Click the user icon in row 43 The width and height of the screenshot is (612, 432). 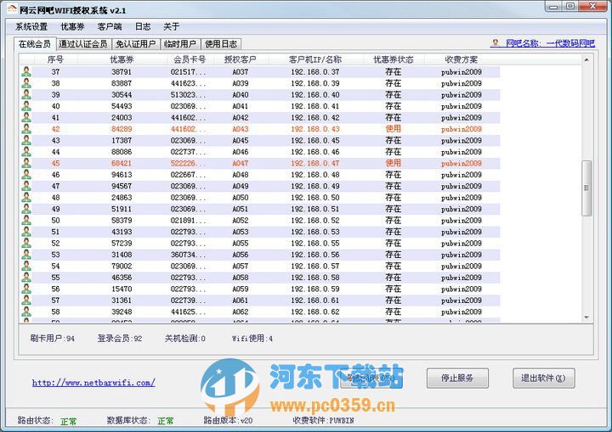26,140
